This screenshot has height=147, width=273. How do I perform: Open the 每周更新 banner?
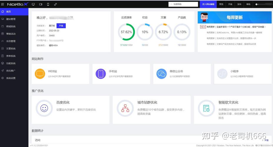pyautogui.click(x=234, y=17)
